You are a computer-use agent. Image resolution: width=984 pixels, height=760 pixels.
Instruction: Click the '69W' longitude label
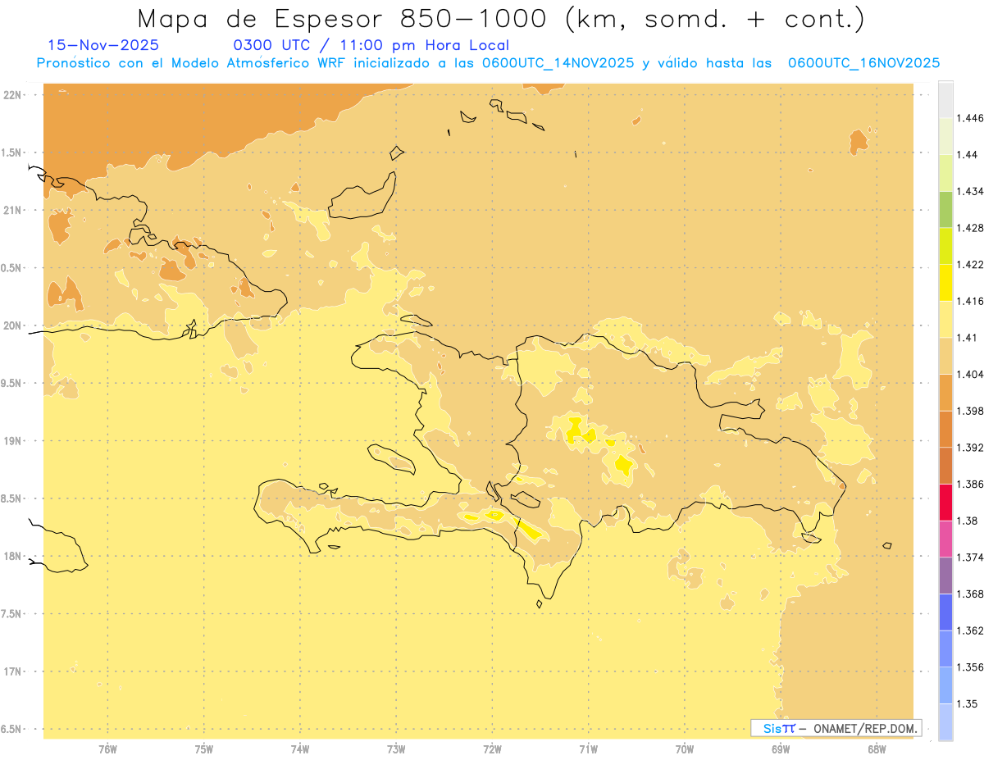781,749
